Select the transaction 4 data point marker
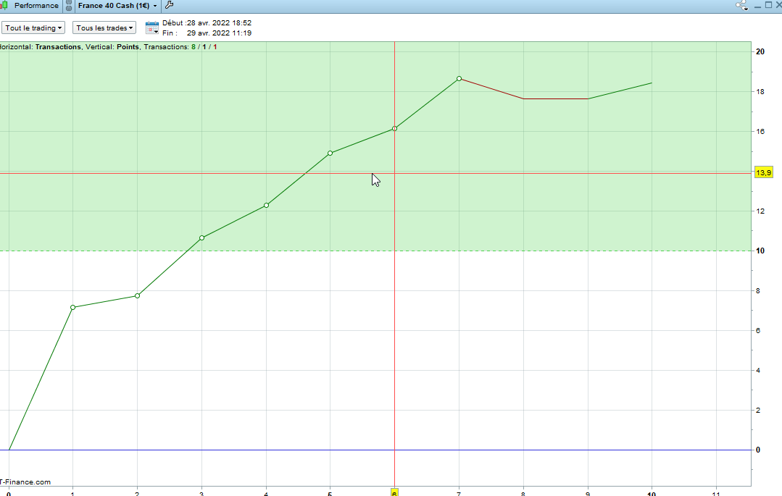This screenshot has height=496, width=782. [266, 206]
